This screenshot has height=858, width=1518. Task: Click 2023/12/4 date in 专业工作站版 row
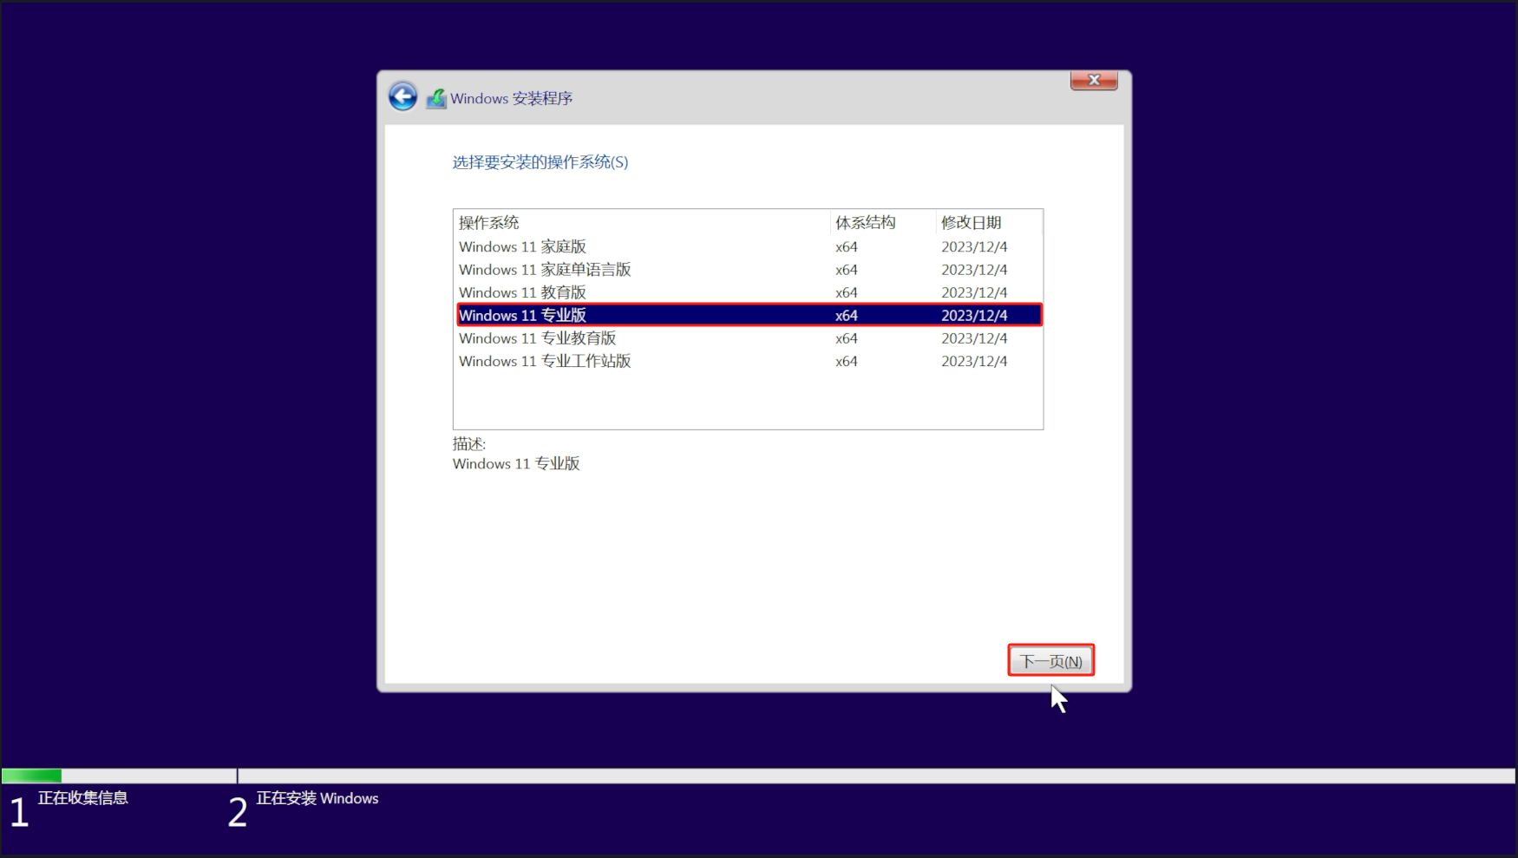click(974, 361)
